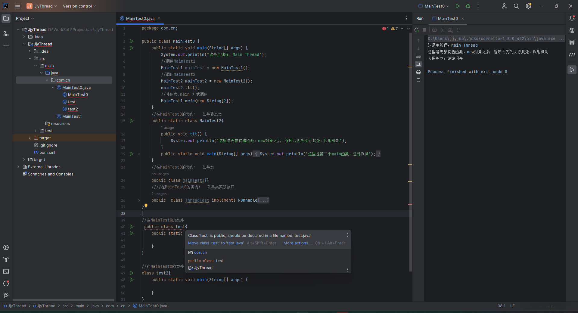Open the Terminal tool window
578x313 pixels.
click(6, 271)
